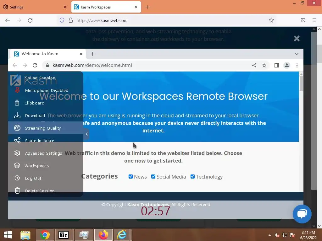Uncheck the Technology category checkbox
Viewport: 322px width, 241px height.
[x=192, y=176]
